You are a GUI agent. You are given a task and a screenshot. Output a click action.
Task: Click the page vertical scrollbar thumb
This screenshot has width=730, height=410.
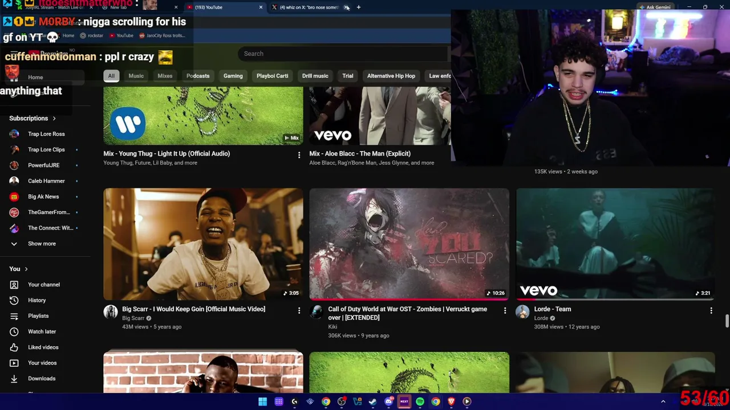[x=727, y=322]
